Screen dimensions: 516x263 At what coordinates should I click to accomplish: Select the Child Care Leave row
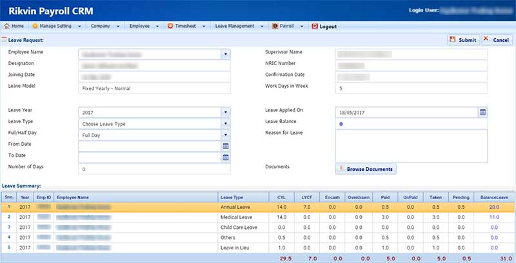pos(258,228)
